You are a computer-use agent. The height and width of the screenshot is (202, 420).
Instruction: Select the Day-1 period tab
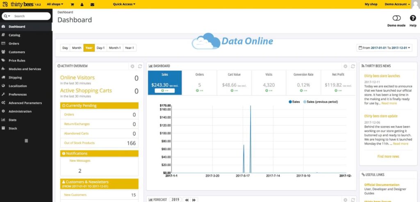100,48
